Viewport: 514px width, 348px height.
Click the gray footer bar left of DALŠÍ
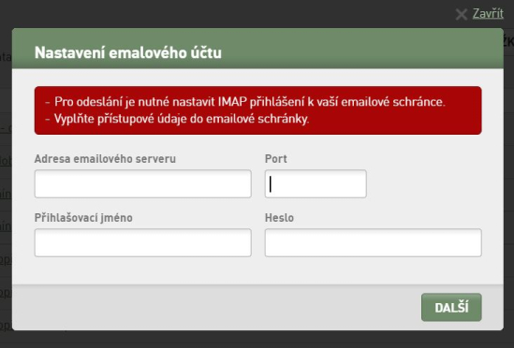[x=216, y=308]
